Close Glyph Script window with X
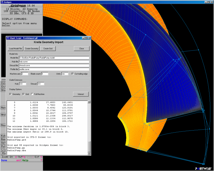 point(89,38)
